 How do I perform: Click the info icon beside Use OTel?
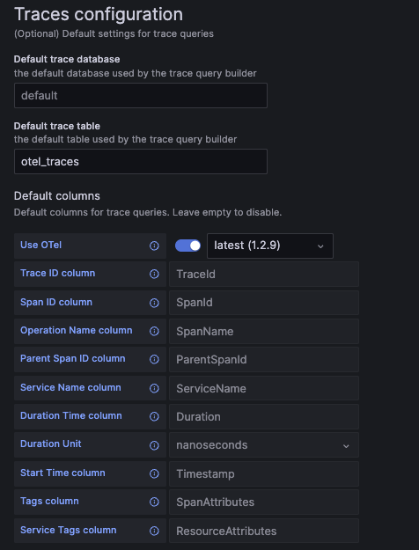(x=154, y=246)
